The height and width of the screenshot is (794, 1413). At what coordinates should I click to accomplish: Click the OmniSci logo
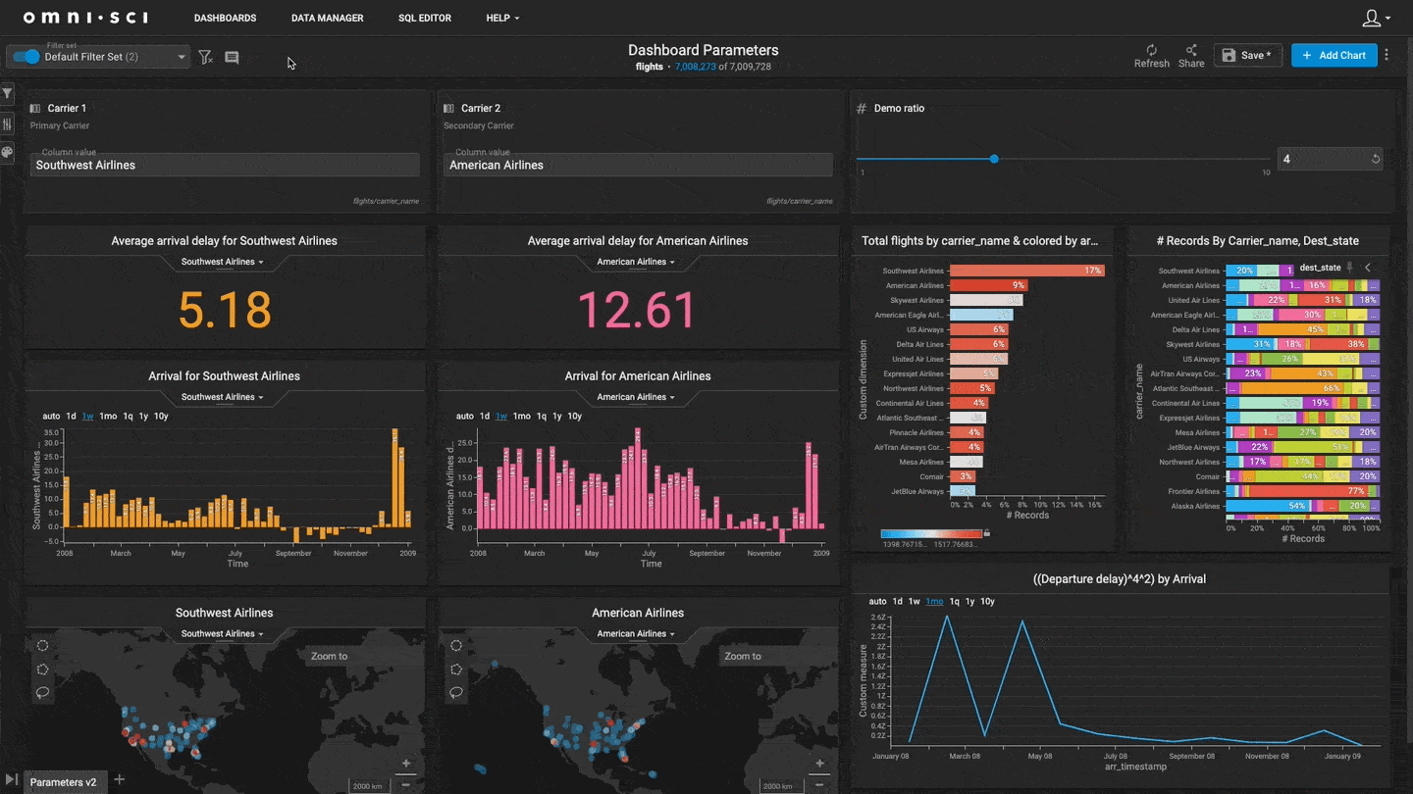point(87,18)
